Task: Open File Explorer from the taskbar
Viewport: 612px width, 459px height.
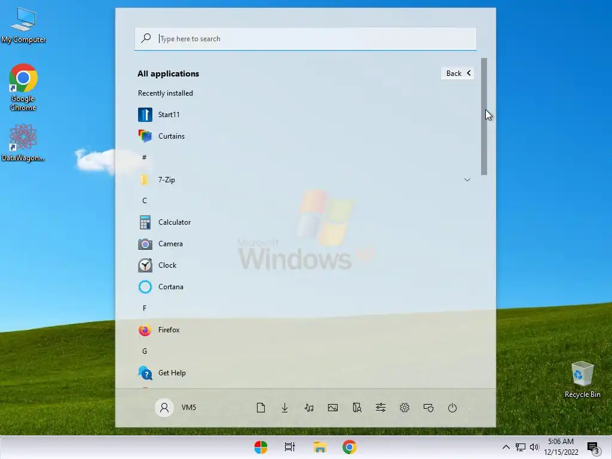Action: [x=320, y=447]
